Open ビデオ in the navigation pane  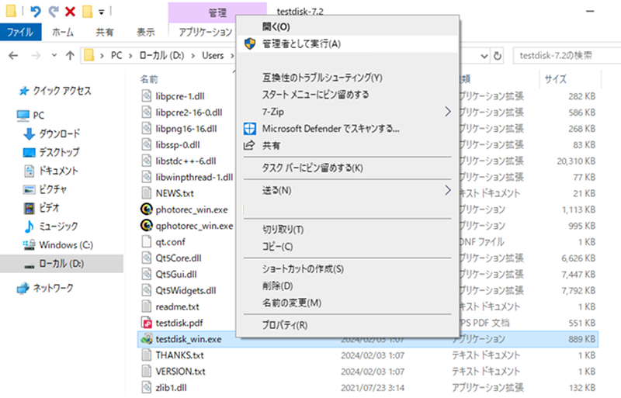[42, 207]
